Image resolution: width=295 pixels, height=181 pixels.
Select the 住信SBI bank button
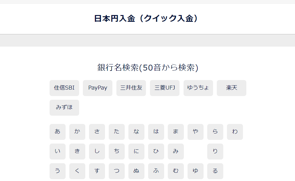(64, 88)
